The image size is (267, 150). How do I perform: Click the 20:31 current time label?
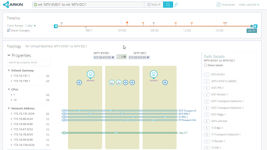[x=252, y=31]
